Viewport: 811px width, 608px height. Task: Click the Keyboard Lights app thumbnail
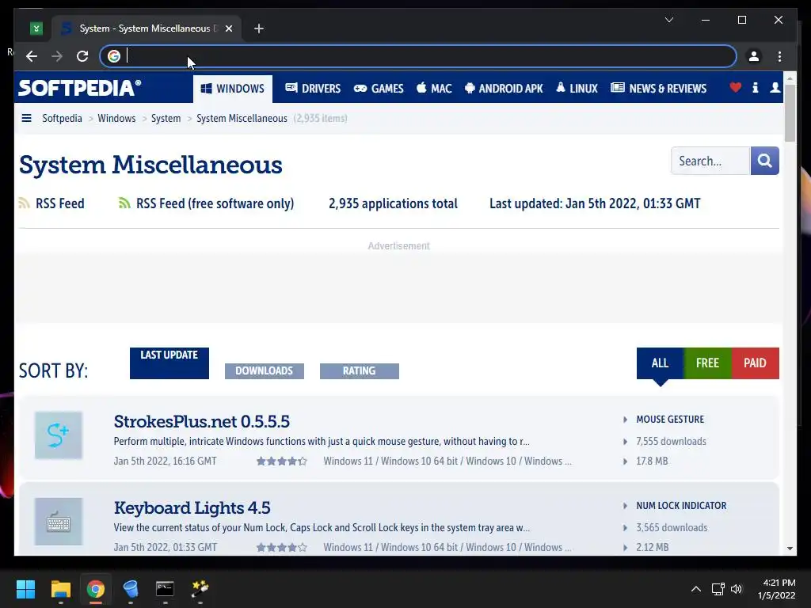[x=59, y=522]
